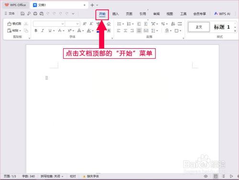
Task: Insert a bulleted list
Action: click(119, 24)
